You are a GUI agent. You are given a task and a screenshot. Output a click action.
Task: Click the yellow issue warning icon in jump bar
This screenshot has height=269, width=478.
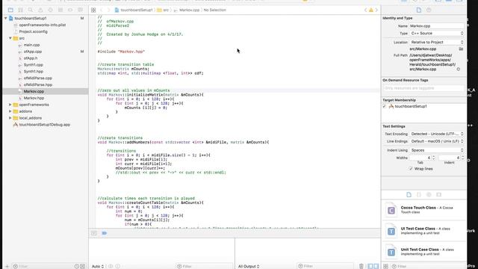[x=371, y=10]
